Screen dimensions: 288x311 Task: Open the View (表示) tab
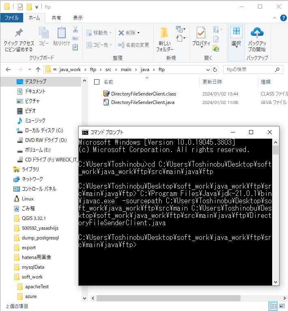click(x=78, y=18)
